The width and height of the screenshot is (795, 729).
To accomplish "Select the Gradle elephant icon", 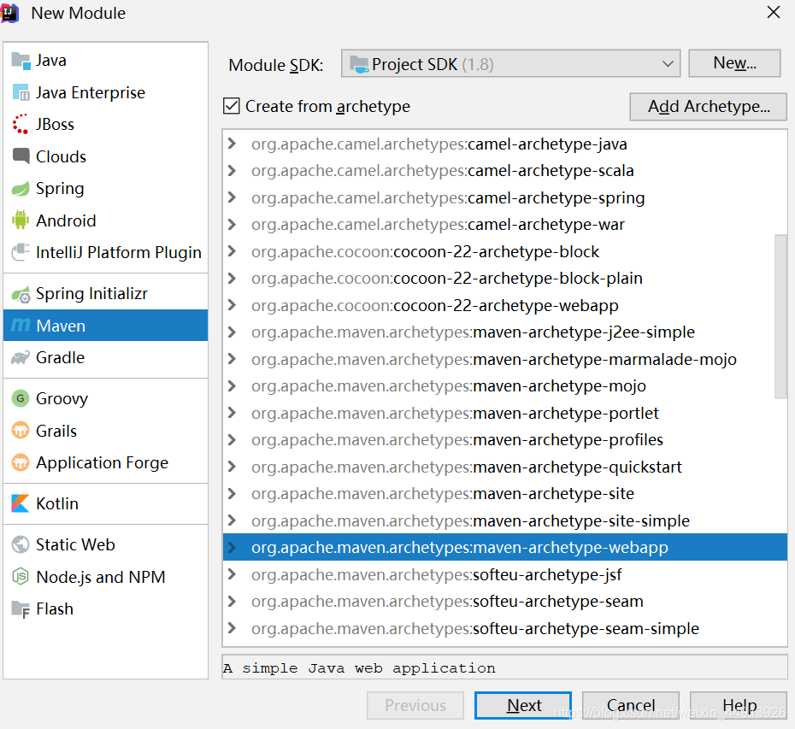I will click(x=21, y=358).
